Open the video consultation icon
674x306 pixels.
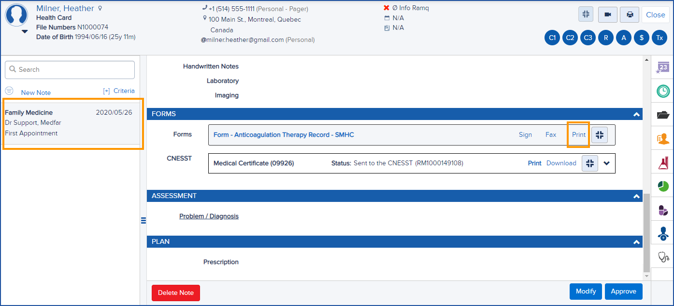click(607, 14)
